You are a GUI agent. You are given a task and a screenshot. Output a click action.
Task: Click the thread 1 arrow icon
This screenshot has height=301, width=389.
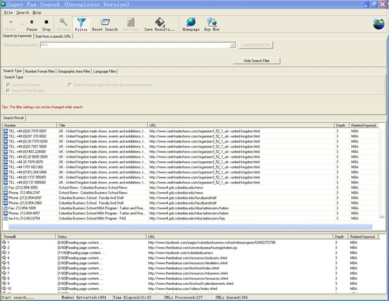5,242
